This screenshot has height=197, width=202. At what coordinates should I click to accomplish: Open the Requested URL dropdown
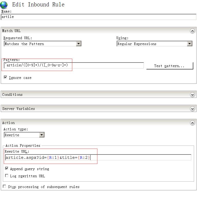click(x=79, y=44)
